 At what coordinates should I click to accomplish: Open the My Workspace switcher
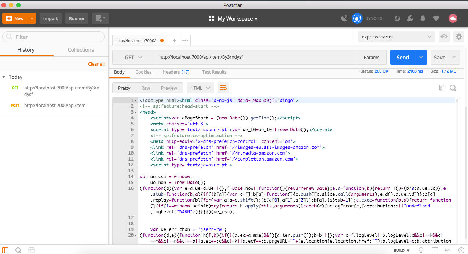click(233, 19)
